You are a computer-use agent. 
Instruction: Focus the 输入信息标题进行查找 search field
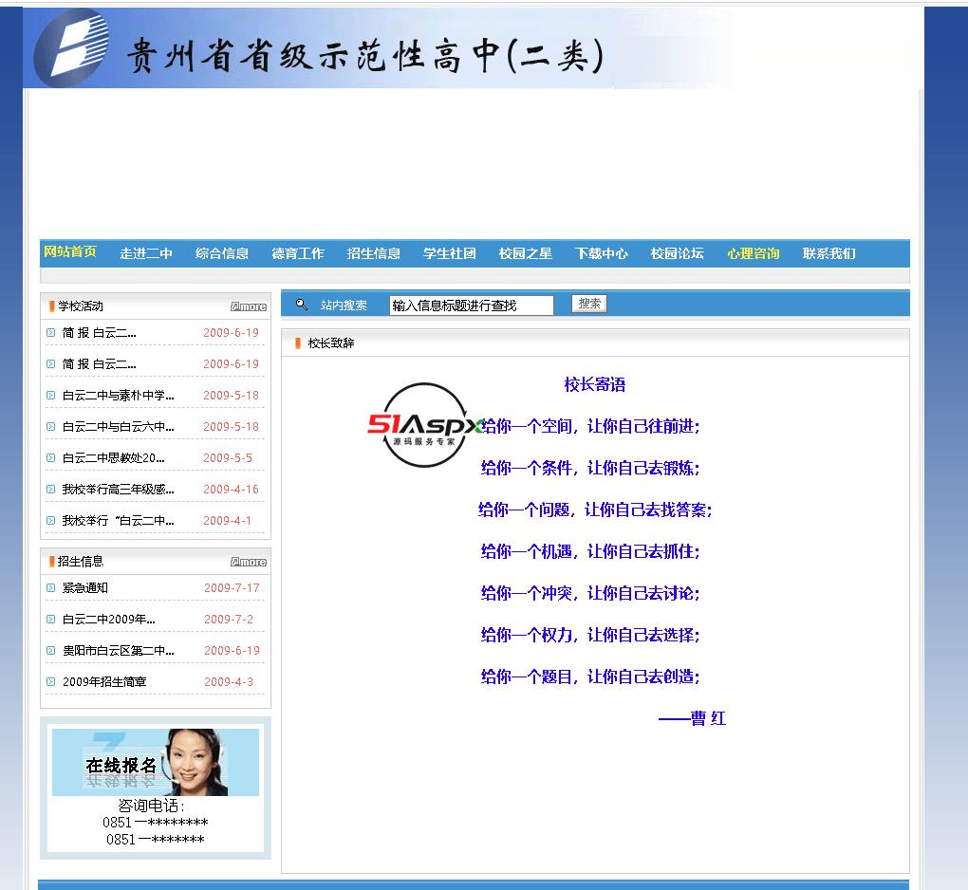(471, 306)
